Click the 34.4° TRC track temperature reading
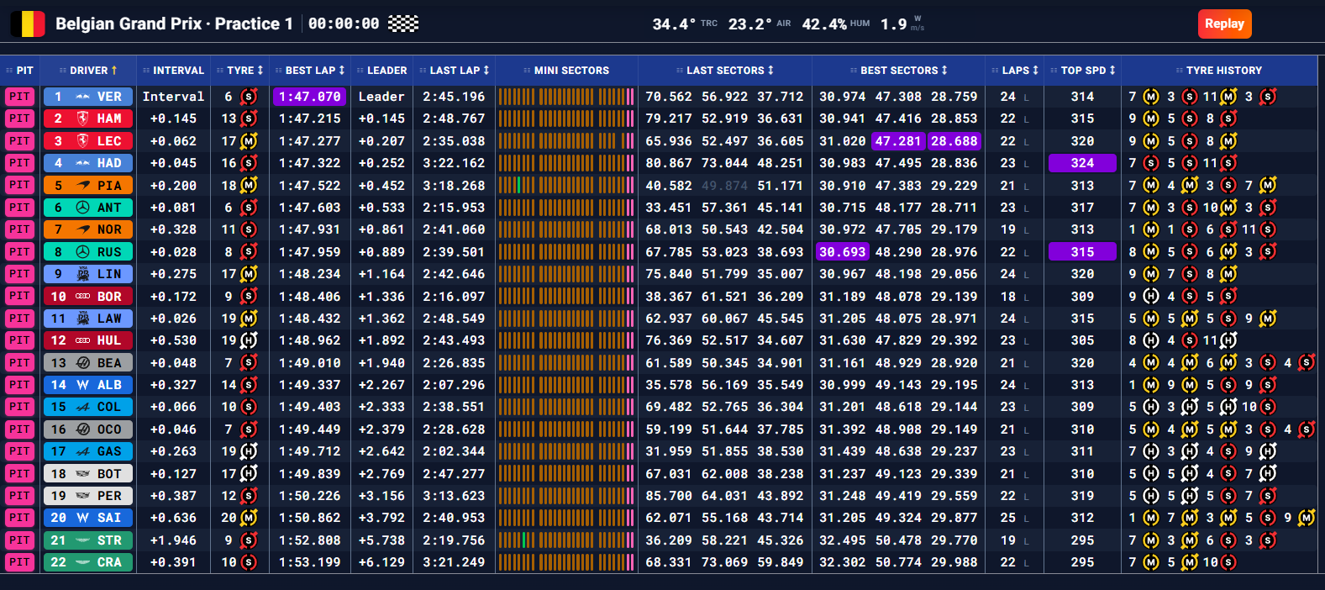This screenshot has width=1325, height=590. pyautogui.click(x=685, y=24)
